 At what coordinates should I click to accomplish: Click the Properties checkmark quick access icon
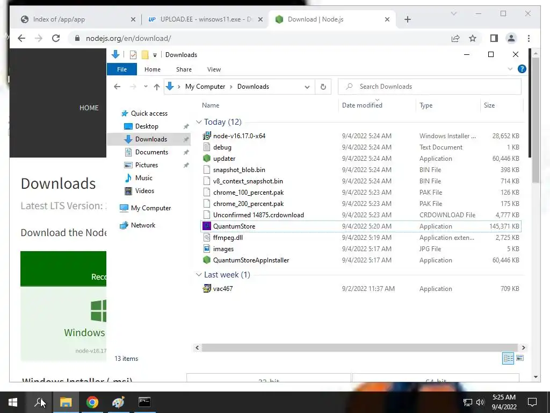pyautogui.click(x=133, y=55)
